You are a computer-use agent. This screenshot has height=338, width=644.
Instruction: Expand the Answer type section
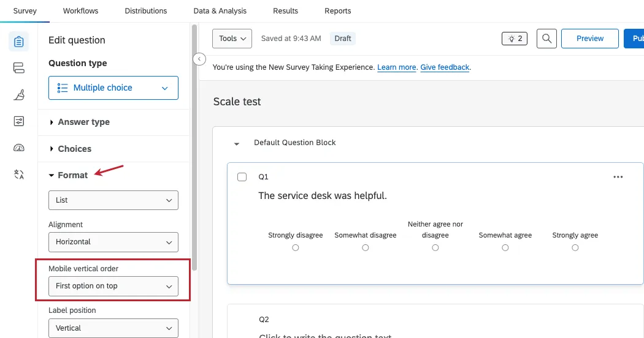pos(80,122)
